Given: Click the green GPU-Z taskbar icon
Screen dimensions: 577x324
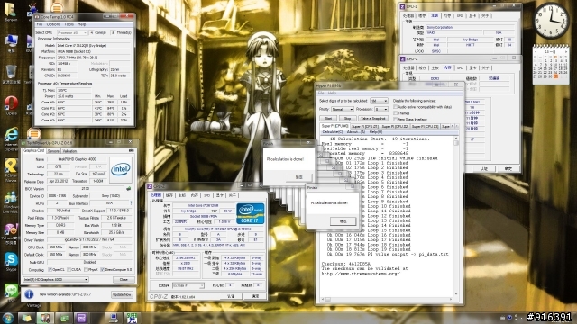Looking at the screenshot, I should [63, 318].
